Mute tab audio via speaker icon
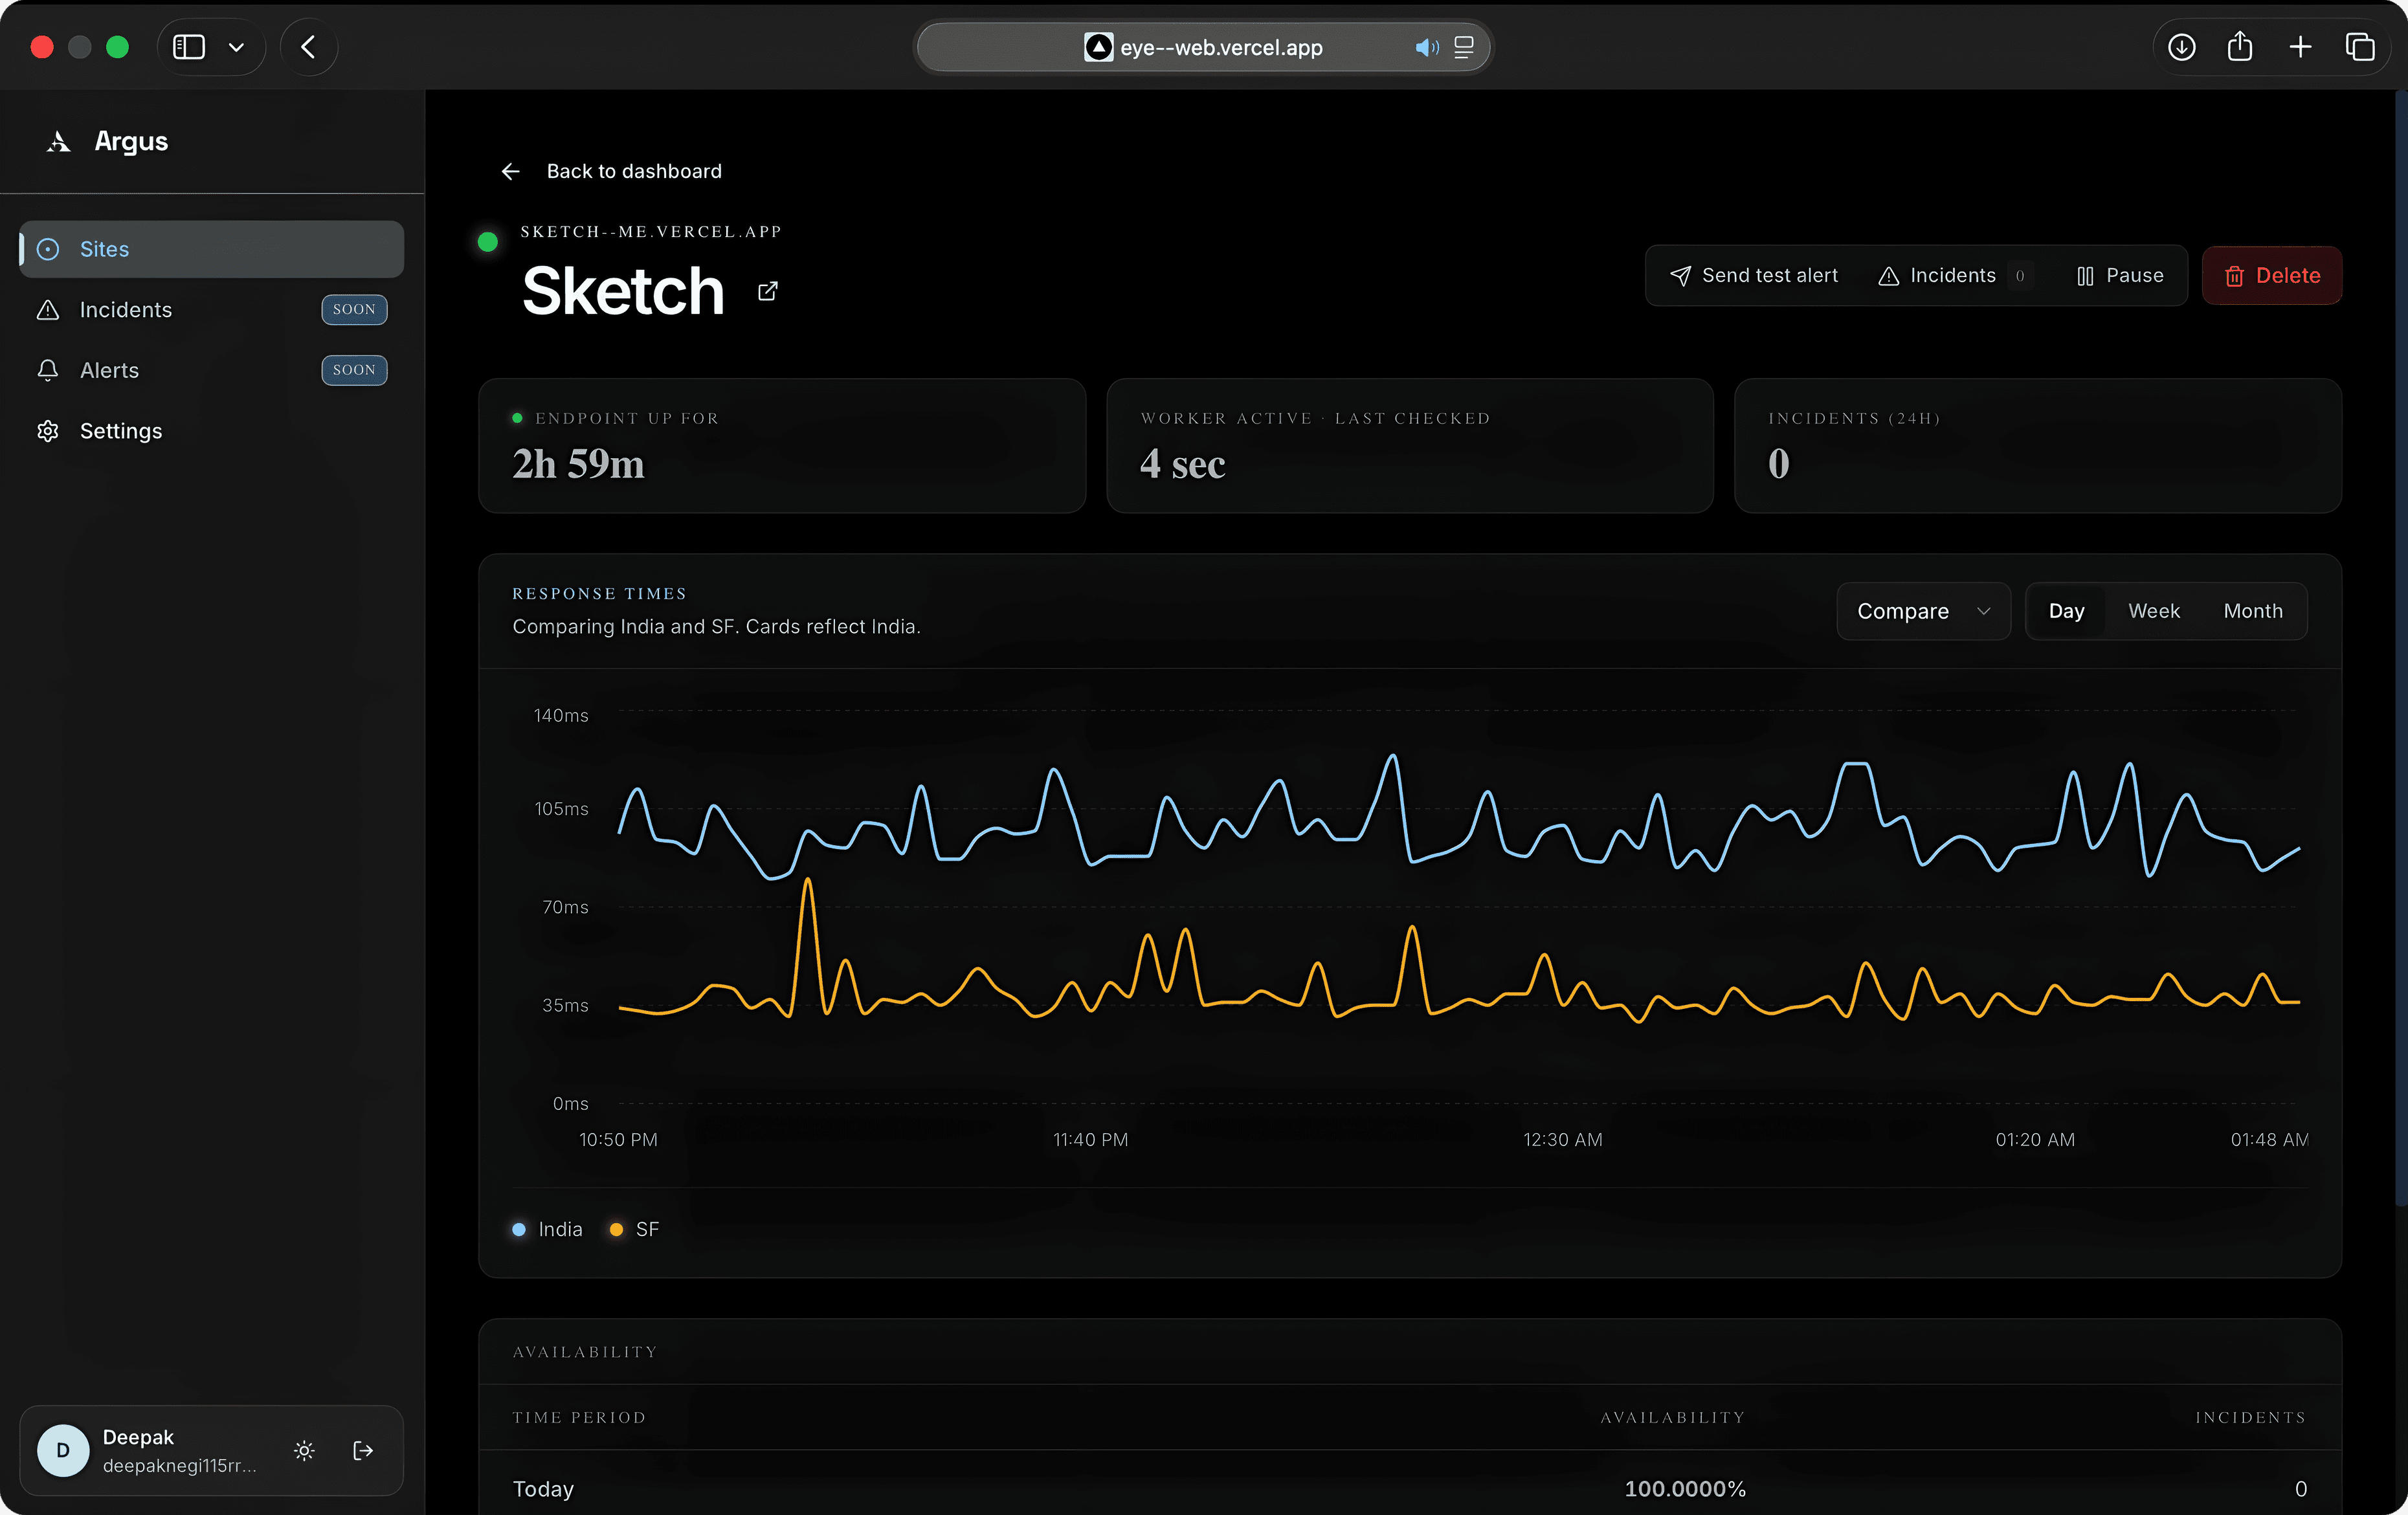Image resolution: width=2408 pixels, height=1515 pixels. [1427, 47]
